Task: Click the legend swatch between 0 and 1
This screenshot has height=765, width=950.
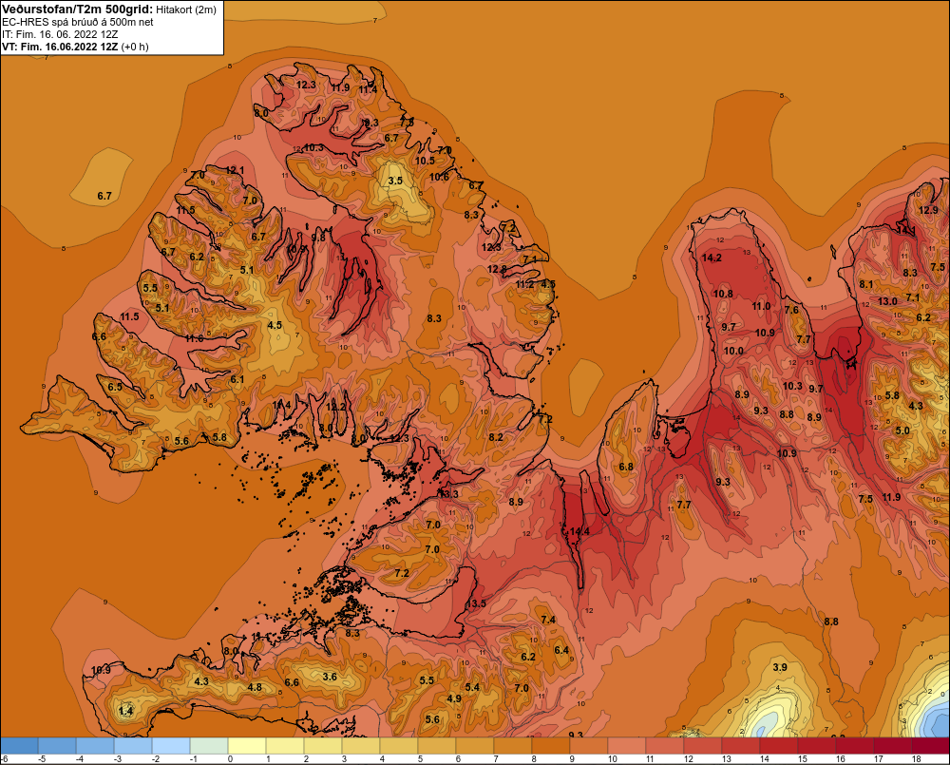Action: [247, 745]
